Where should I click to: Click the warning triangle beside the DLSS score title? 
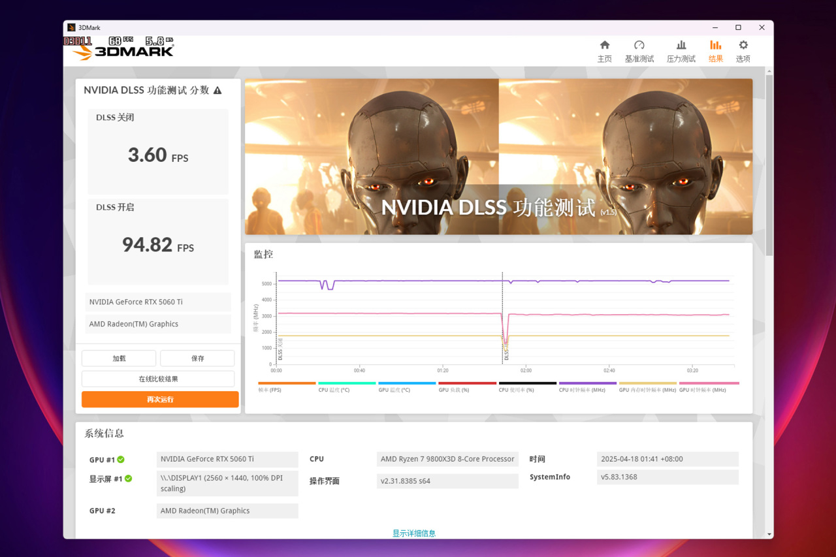217,90
